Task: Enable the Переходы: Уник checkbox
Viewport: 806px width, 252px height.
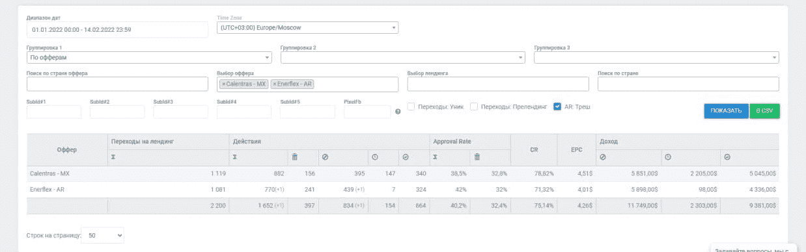Action: pos(411,107)
